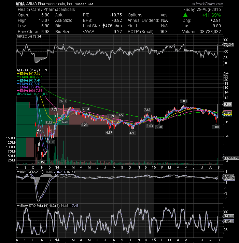Click the green EMA(200) legend color dash
This screenshot has height=243, width=239.
tap(18, 77)
